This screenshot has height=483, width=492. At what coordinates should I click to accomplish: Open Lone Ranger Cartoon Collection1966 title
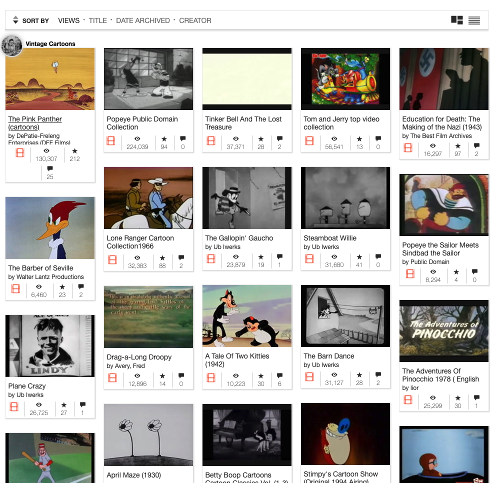140,242
